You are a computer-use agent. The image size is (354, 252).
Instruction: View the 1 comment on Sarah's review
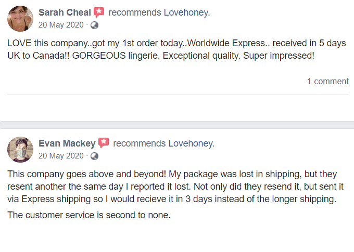click(328, 81)
